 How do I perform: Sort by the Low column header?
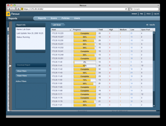135,30
